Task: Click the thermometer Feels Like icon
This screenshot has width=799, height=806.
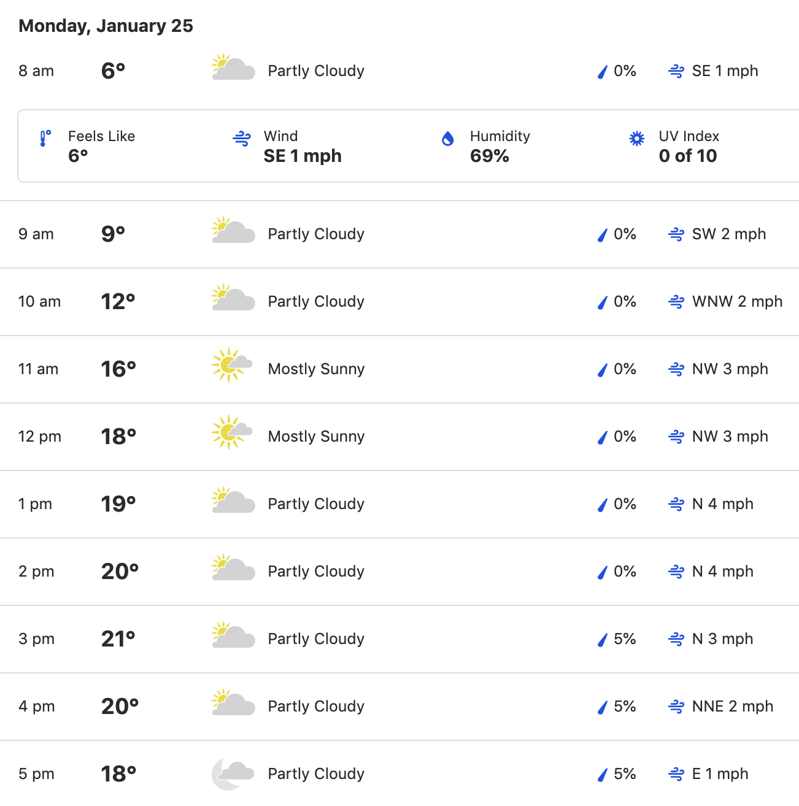Action: (45, 139)
